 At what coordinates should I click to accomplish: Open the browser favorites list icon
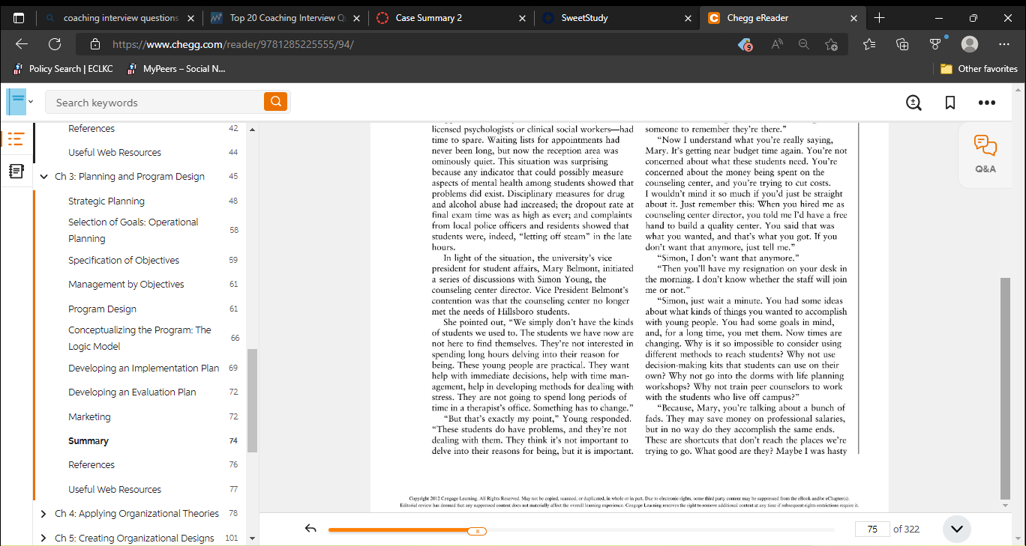tap(869, 44)
